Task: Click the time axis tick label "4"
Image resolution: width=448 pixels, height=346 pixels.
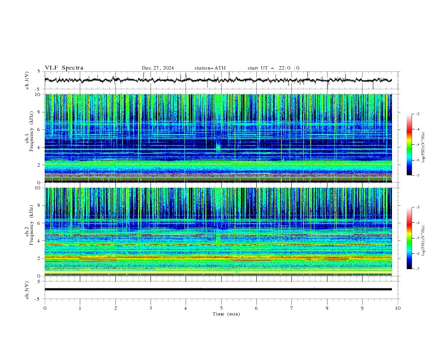Action: (186, 308)
